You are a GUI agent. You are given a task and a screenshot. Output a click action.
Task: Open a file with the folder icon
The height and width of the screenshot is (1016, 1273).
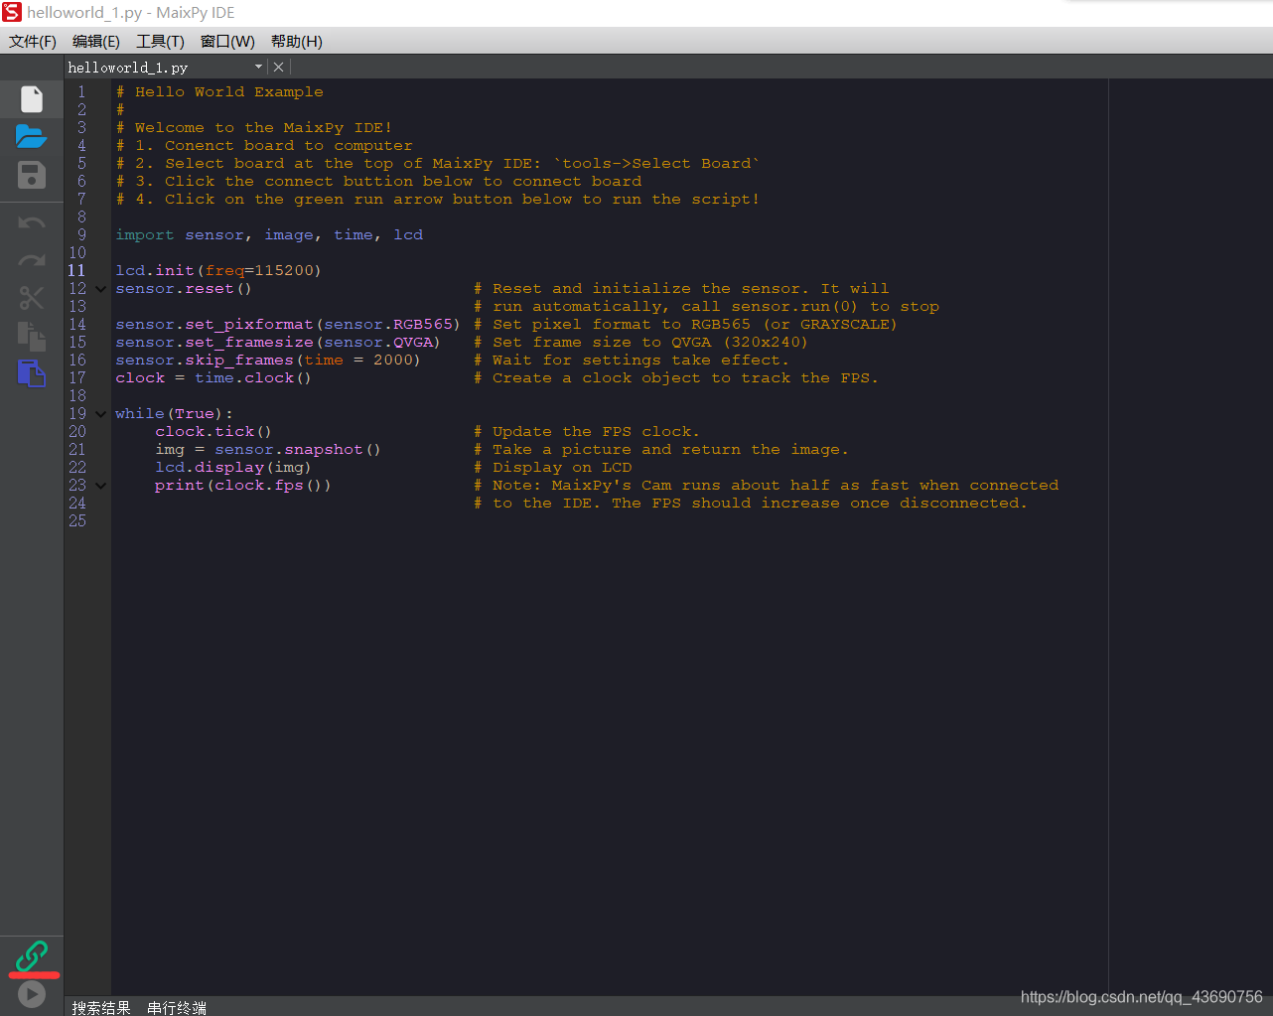pyautogui.click(x=32, y=136)
